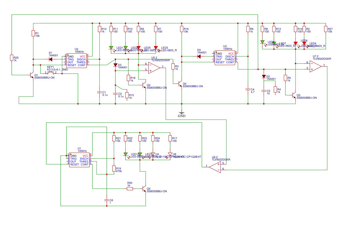The width and height of the screenshot is (337, 238).
Task: Select diode D2 1N4001 symbol
Action: coord(264,76)
